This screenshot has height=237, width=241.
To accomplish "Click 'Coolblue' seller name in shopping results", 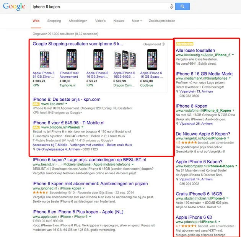I will coord(147,85).
